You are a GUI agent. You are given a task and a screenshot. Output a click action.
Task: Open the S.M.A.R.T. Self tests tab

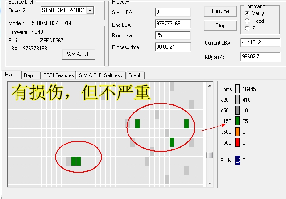click(101, 75)
